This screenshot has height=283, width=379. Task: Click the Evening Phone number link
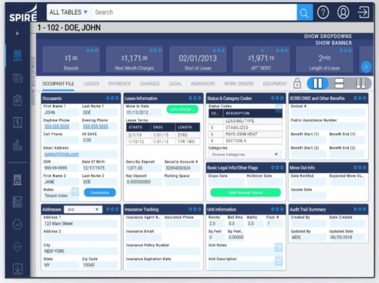click(96, 126)
